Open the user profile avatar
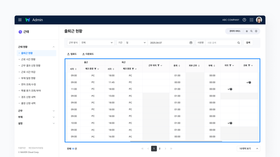Screen dimensions: 280x157 pyautogui.click(x=259, y=20)
